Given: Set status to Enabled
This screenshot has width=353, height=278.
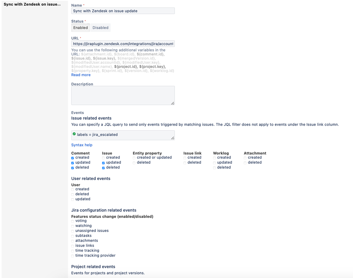Looking at the screenshot, I should [x=80, y=28].
